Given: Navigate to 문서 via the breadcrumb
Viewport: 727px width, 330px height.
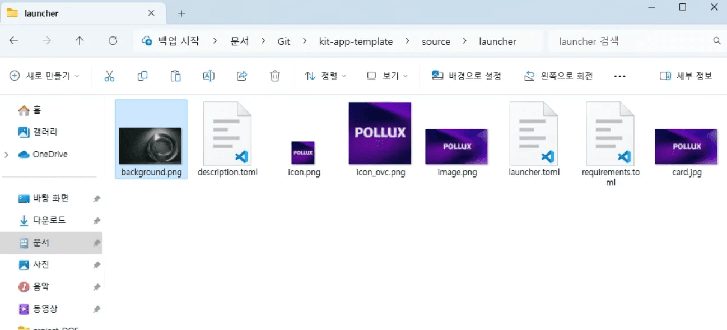Looking at the screenshot, I should [x=240, y=40].
